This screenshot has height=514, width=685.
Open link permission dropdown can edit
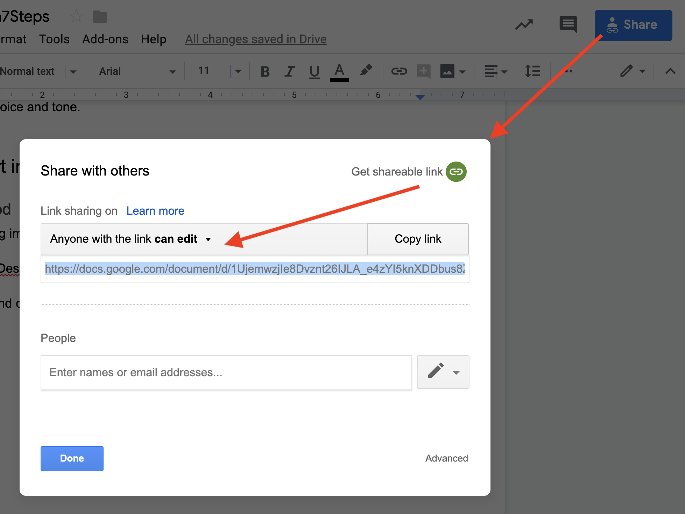tap(204, 239)
